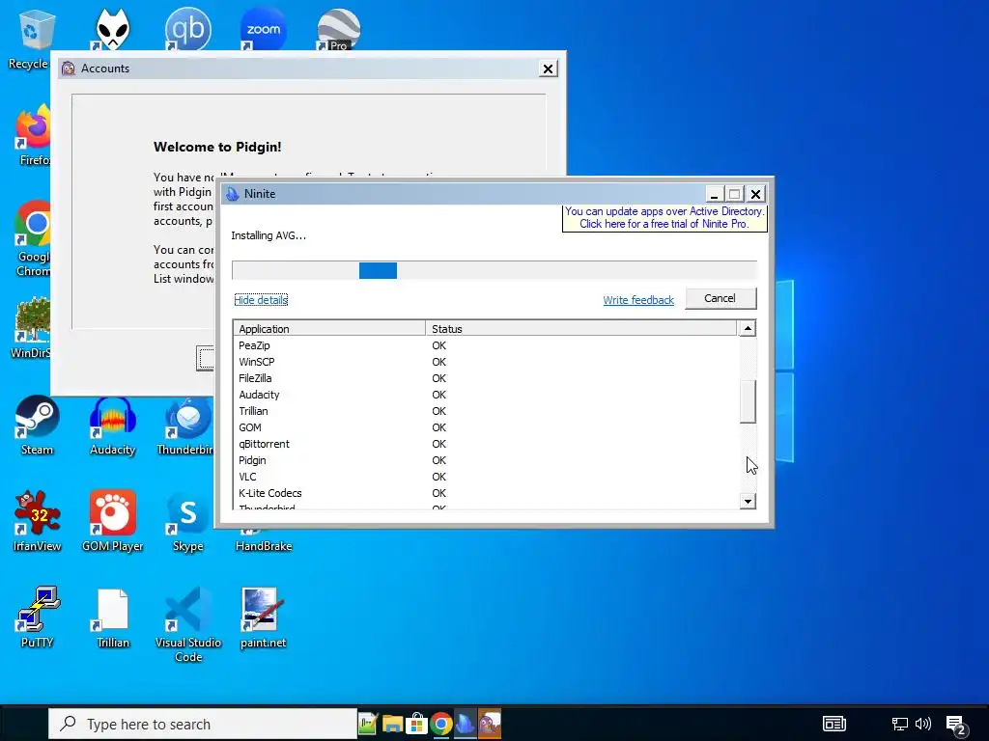Click the scroll up arrow in Ninite list

tap(748, 328)
